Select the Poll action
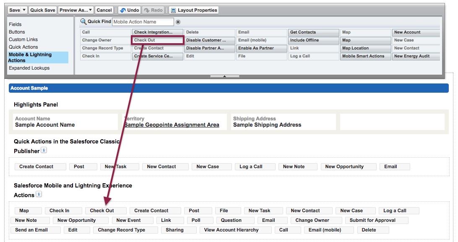 [200, 220]
